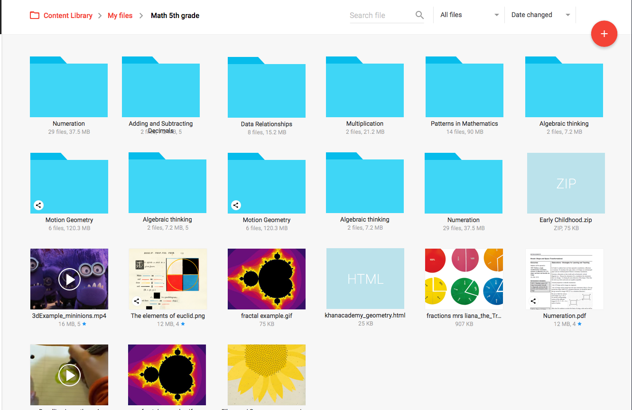Click the Numeration.pdf file name
Image resolution: width=632 pixels, height=410 pixels.
point(565,316)
